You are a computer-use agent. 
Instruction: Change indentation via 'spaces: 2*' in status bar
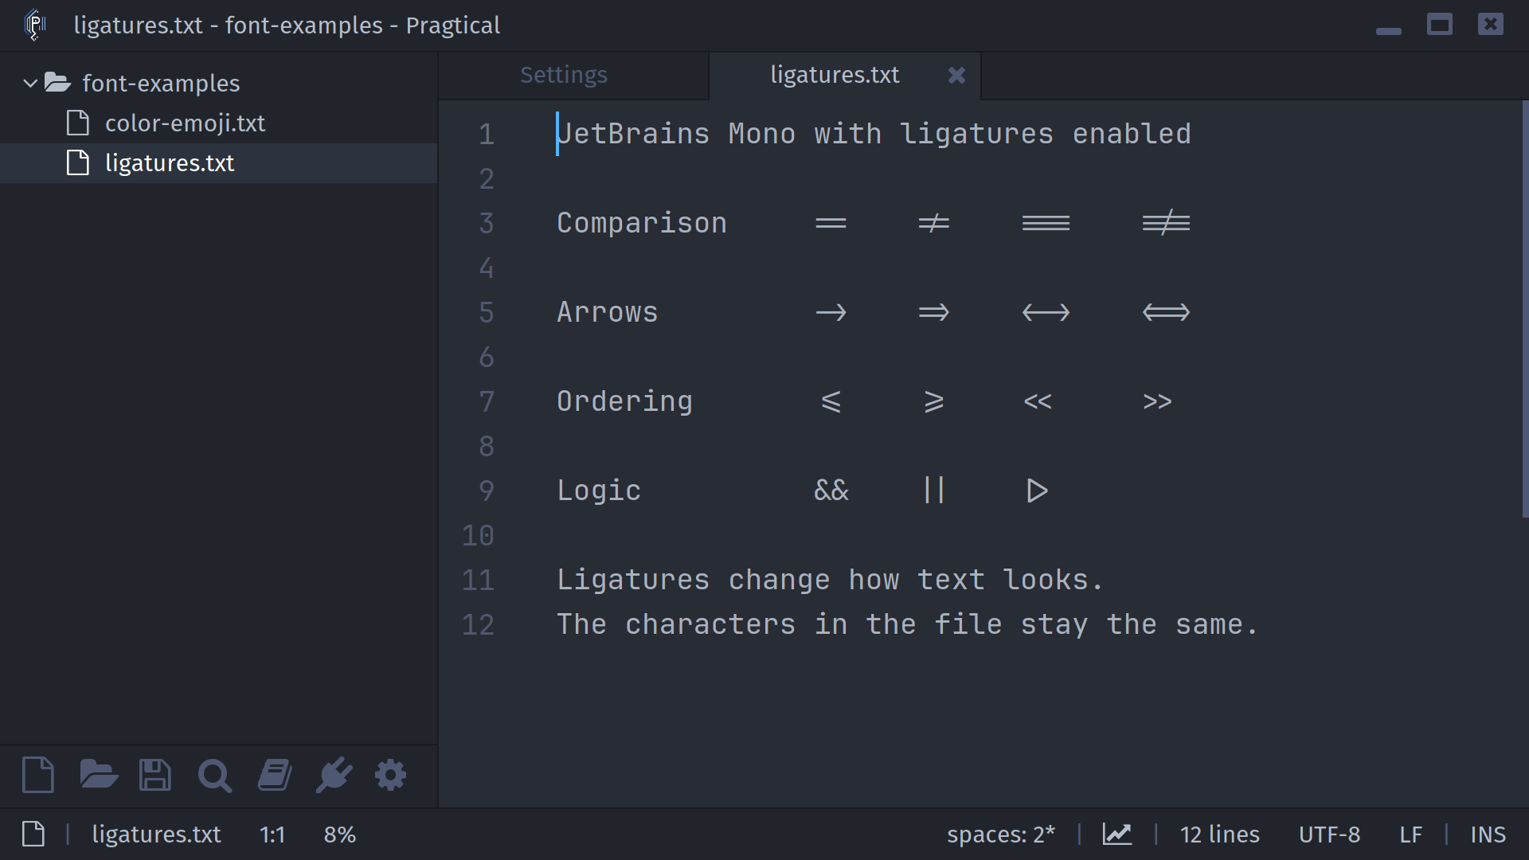[x=1001, y=835]
